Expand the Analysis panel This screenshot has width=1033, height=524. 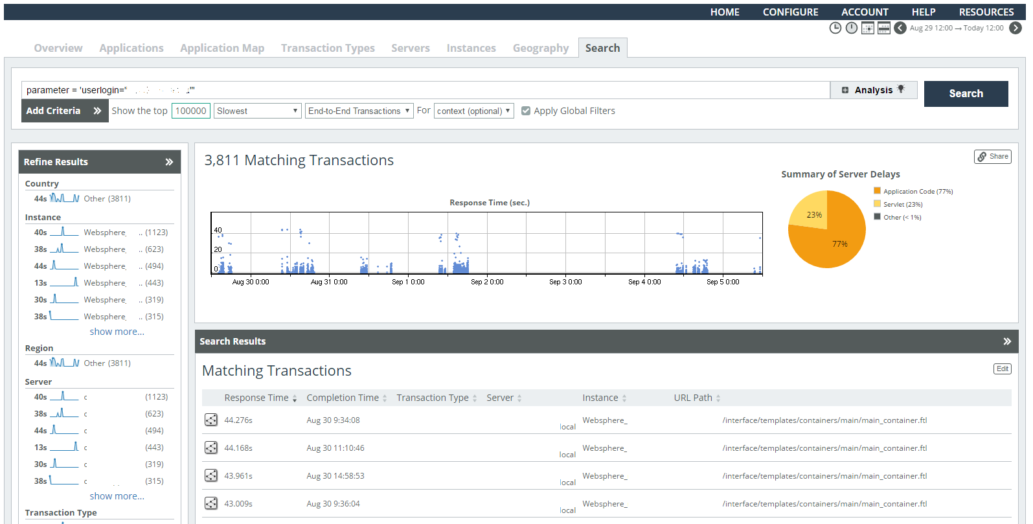[874, 90]
